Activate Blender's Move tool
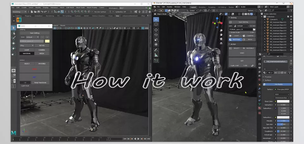The width and height of the screenshot is (304, 144). (x=156, y=30)
